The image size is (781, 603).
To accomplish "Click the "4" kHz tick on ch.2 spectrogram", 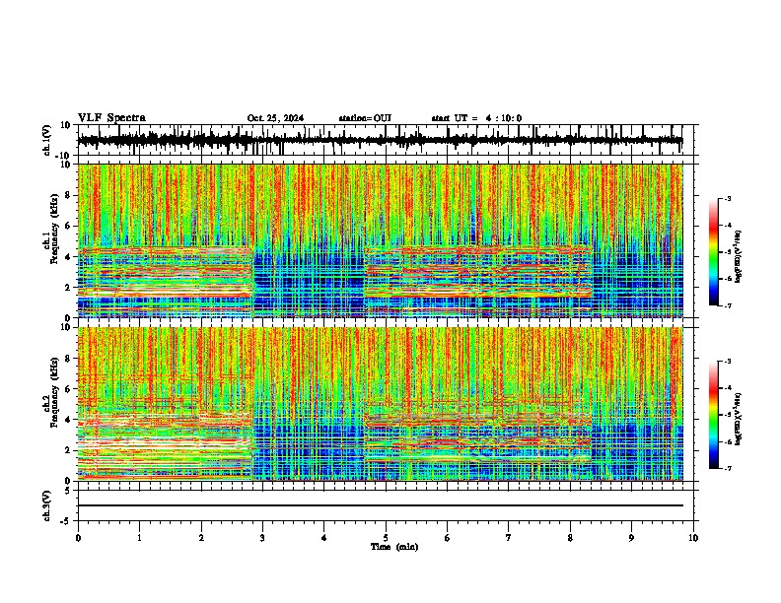I will click(68, 420).
